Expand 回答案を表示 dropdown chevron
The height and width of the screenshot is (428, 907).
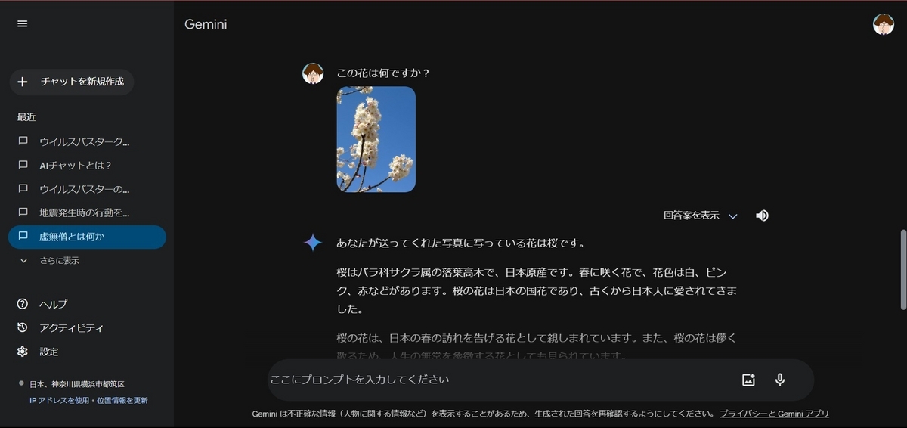732,216
